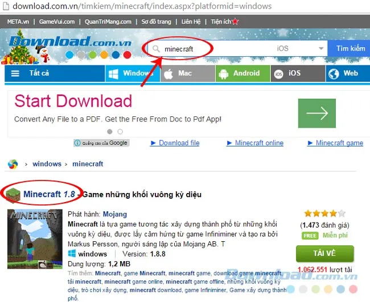Click the star rating for Minecraft
The image size is (370, 302).
324,214
